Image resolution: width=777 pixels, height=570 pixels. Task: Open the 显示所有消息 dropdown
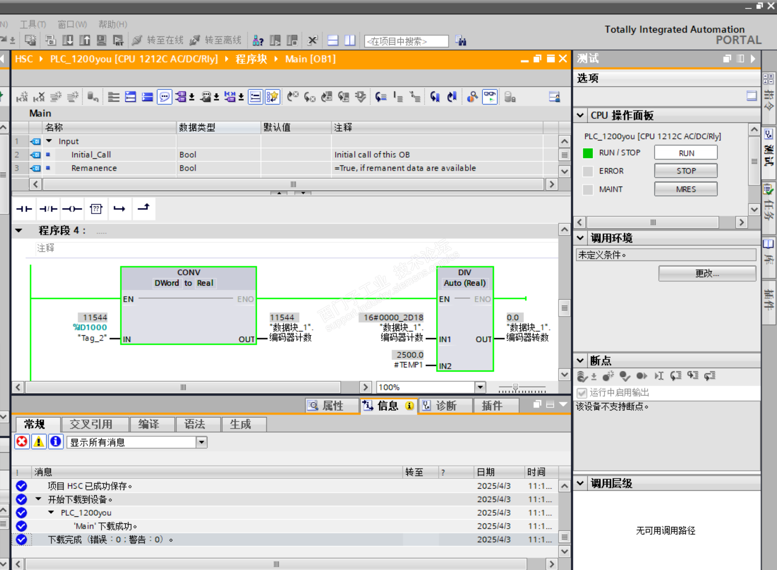(201, 442)
